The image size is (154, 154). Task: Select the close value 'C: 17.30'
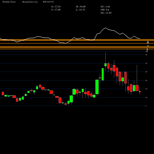56,10
